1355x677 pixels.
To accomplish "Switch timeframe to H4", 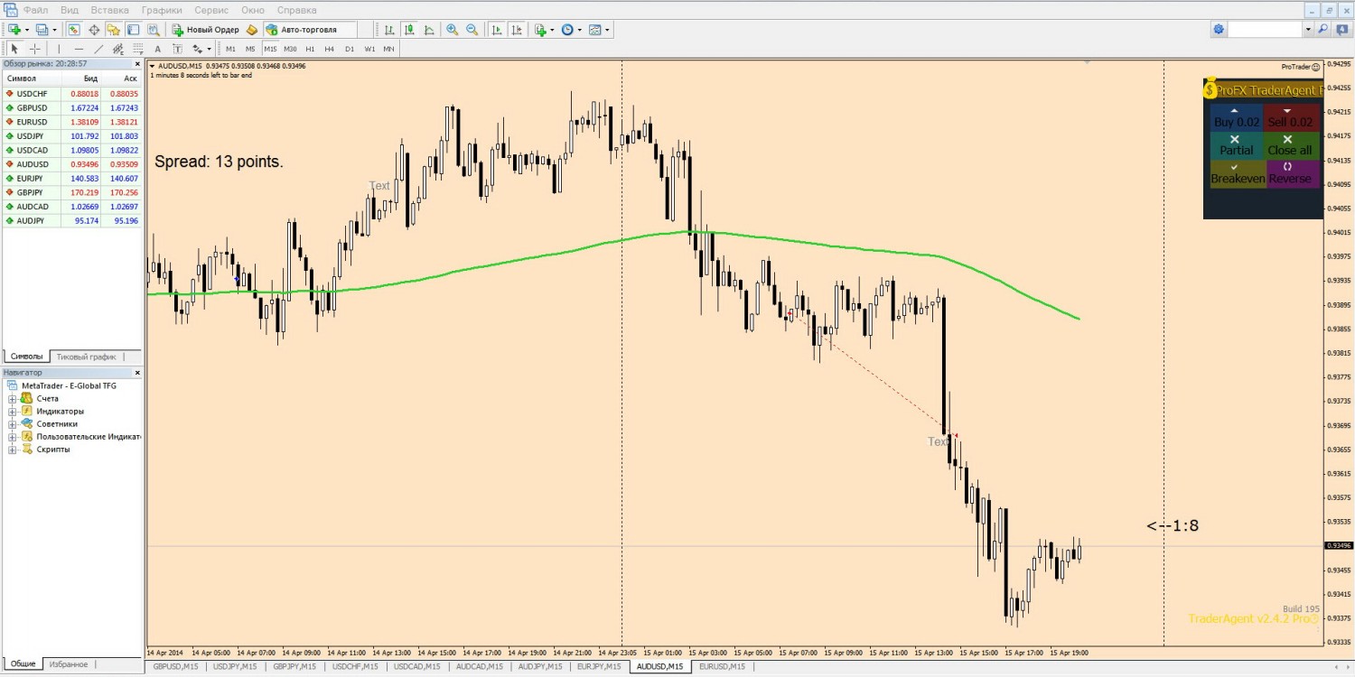I will 330,49.
